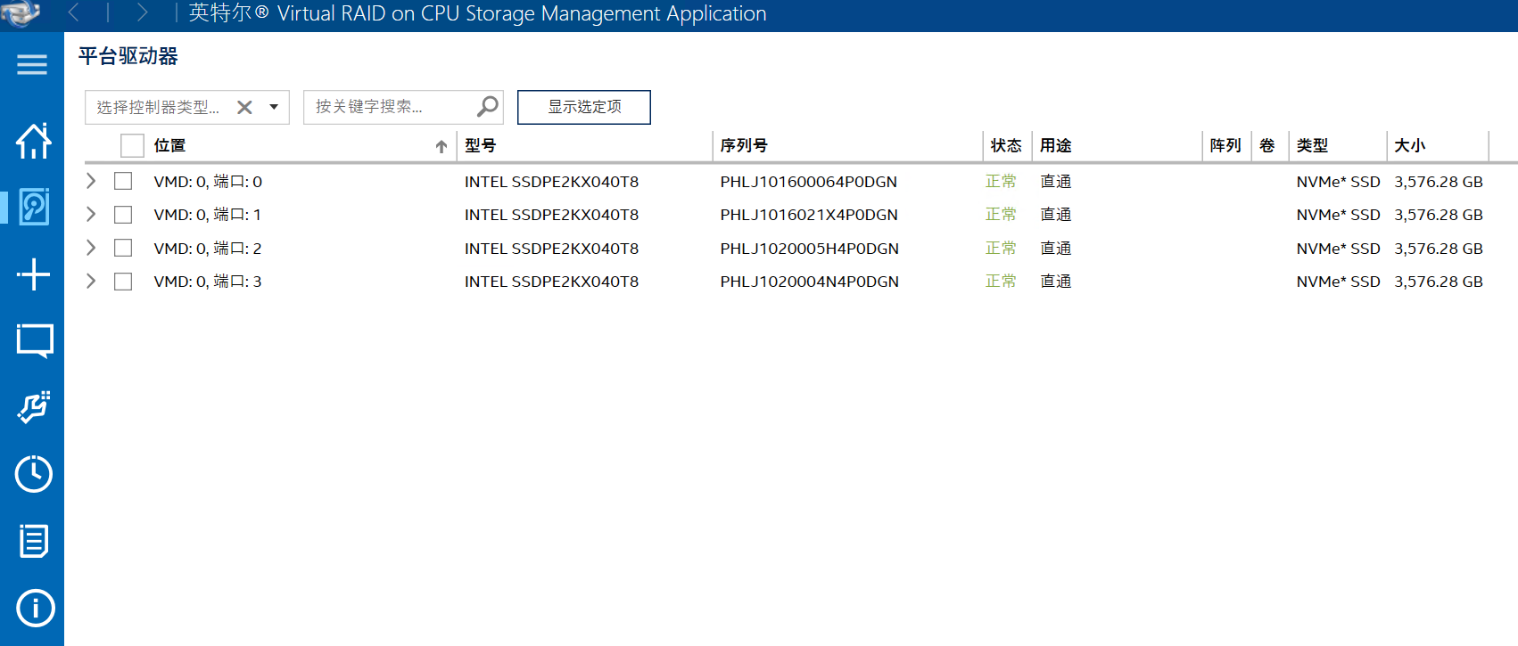Screen dimensions: 1518x646
Task: Check the box for VMD: 0, 端口: 2
Action: (123, 248)
